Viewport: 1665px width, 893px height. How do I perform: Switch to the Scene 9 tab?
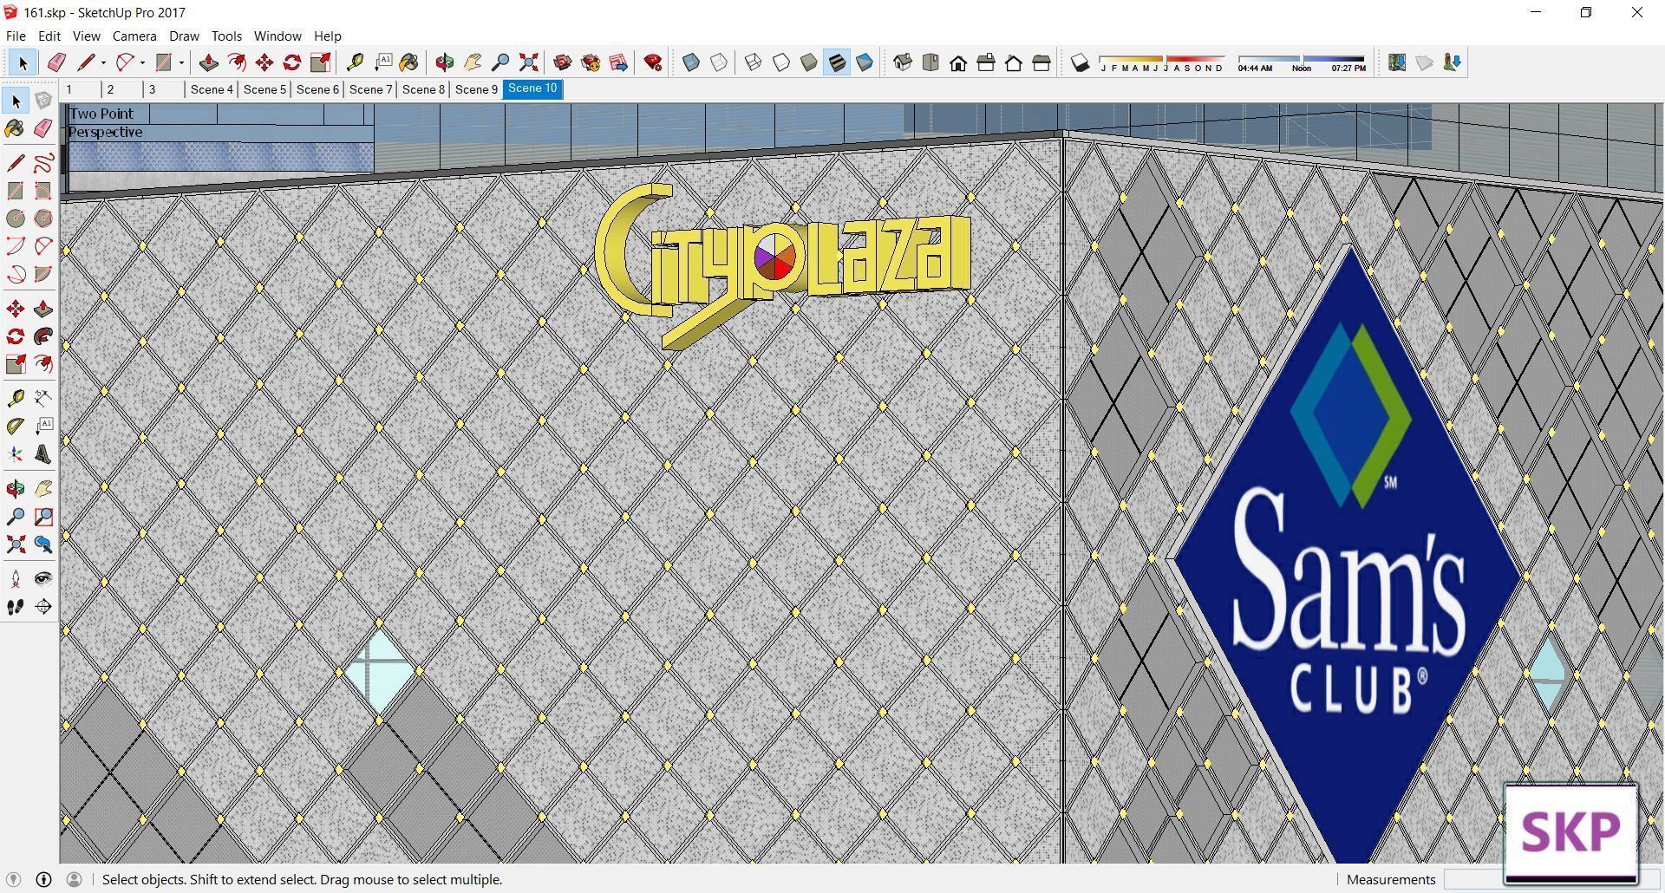tap(476, 89)
